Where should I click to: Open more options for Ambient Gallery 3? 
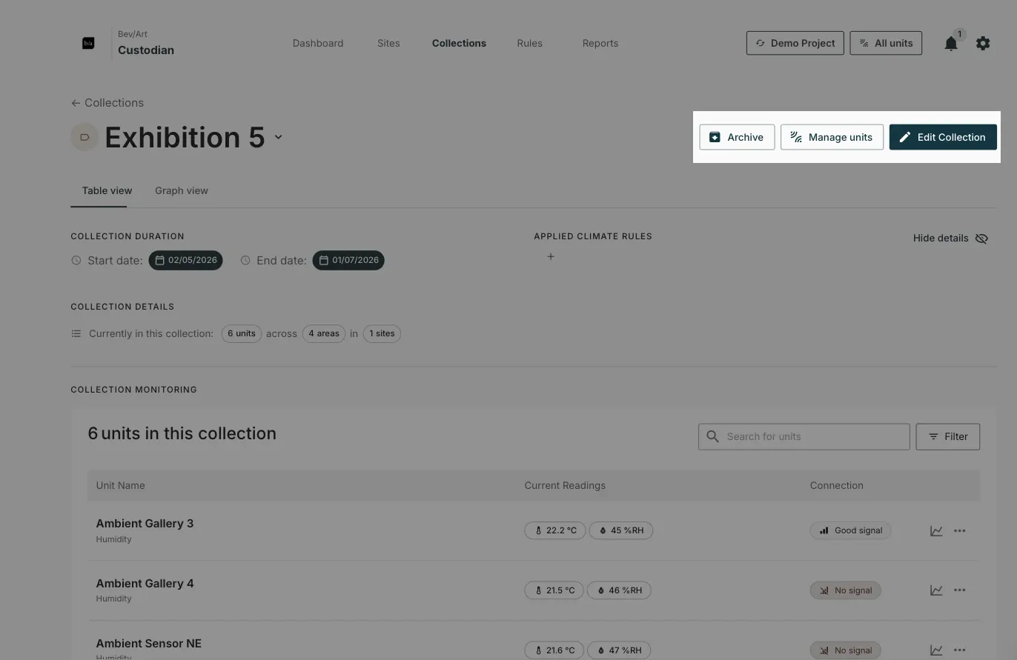[960, 530]
